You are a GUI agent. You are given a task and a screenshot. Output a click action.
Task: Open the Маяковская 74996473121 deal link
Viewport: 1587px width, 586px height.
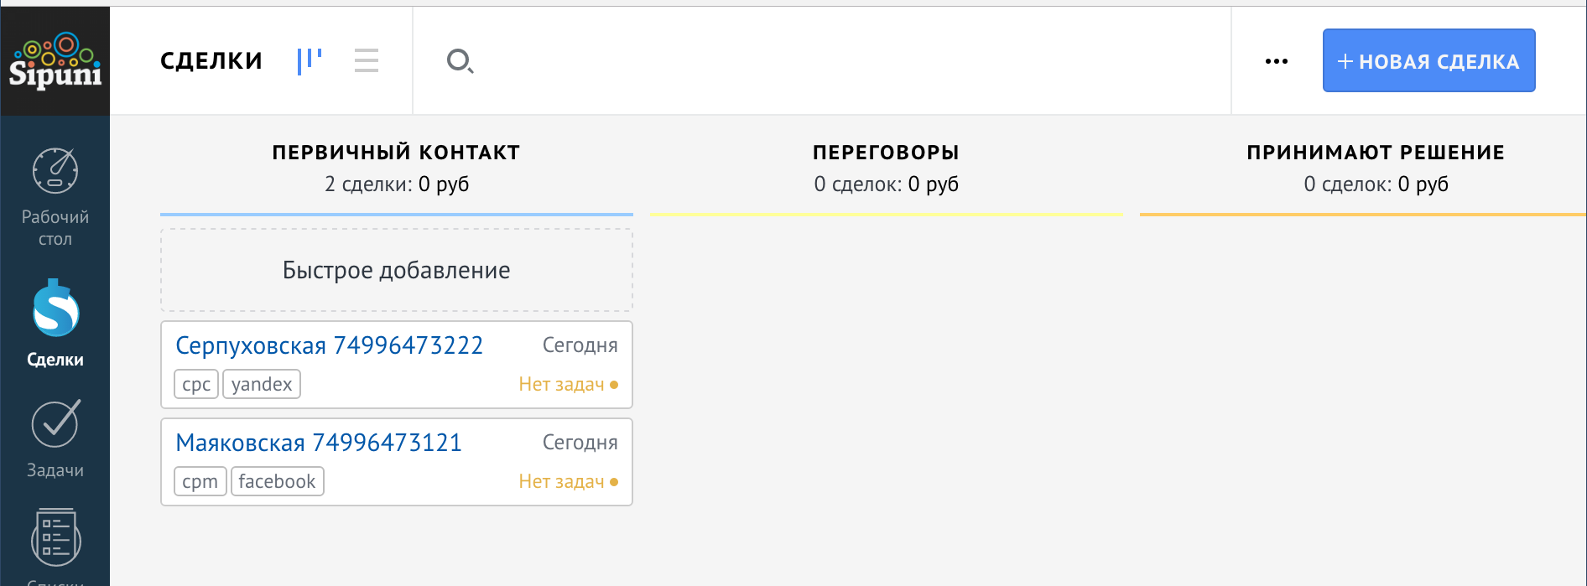click(317, 442)
